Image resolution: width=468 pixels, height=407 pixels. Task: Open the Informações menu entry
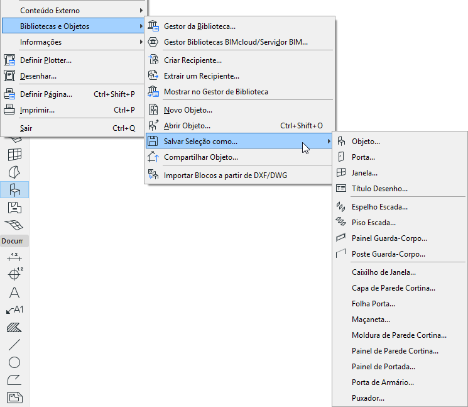[73, 42]
